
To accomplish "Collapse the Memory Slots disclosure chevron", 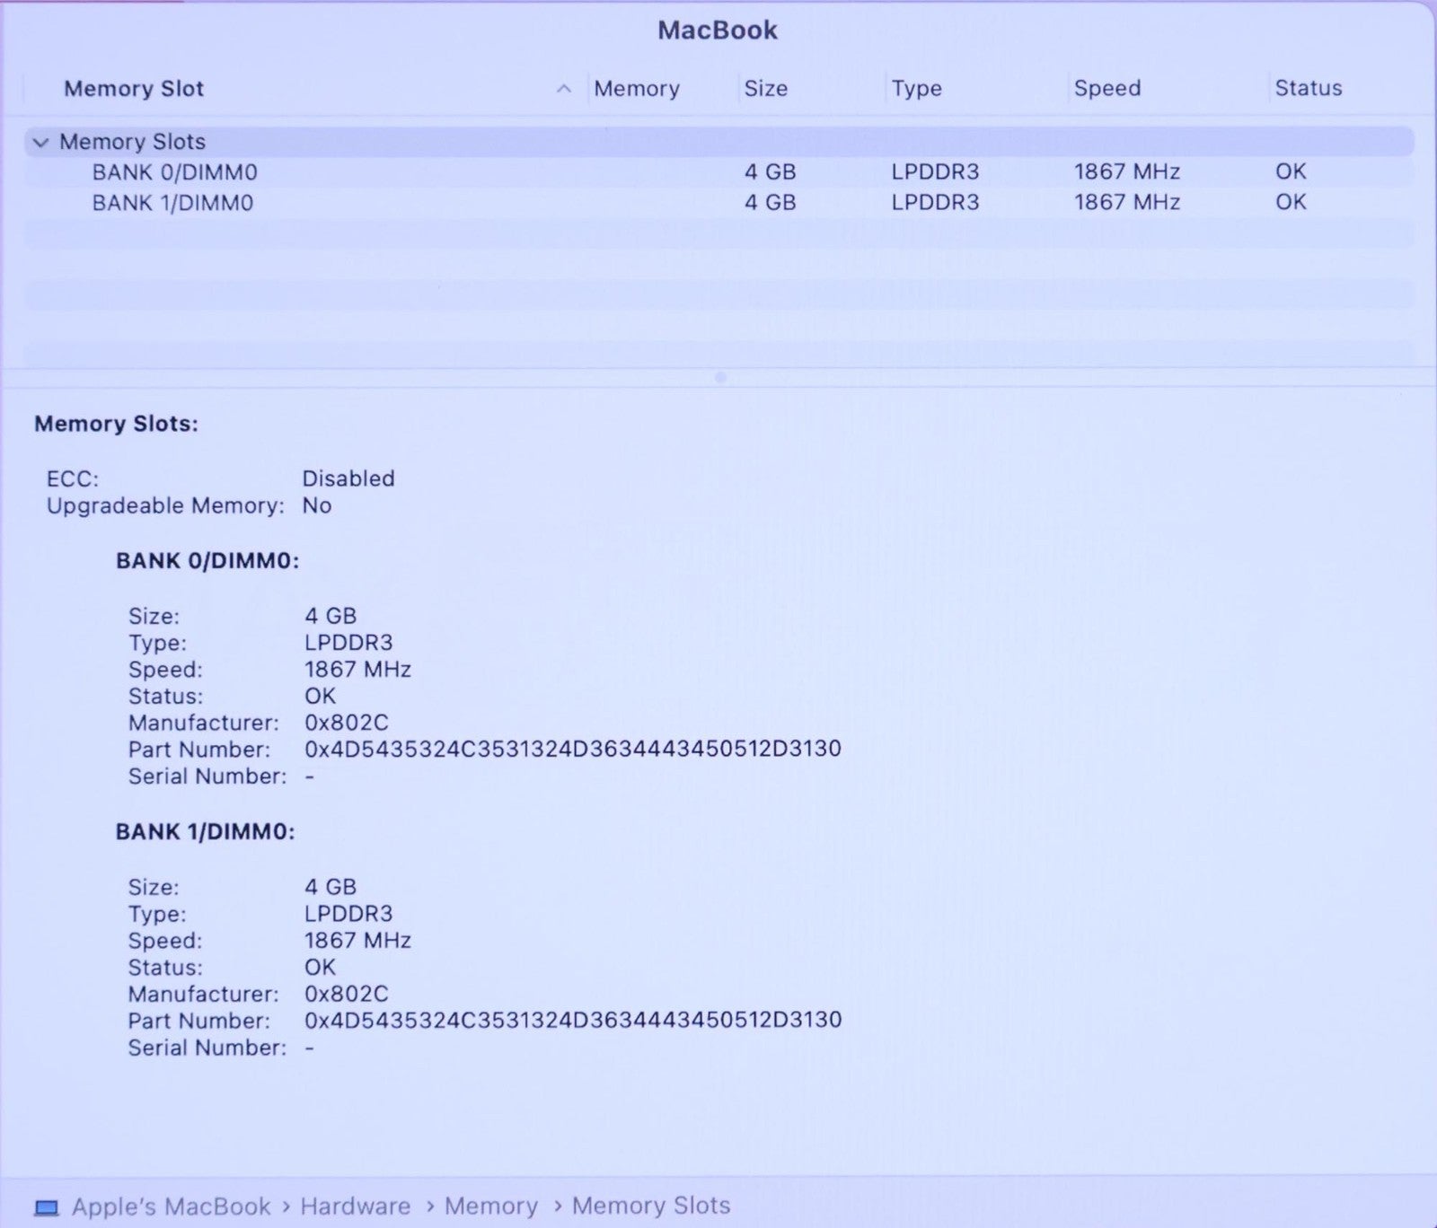I will [x=40, y=143].
